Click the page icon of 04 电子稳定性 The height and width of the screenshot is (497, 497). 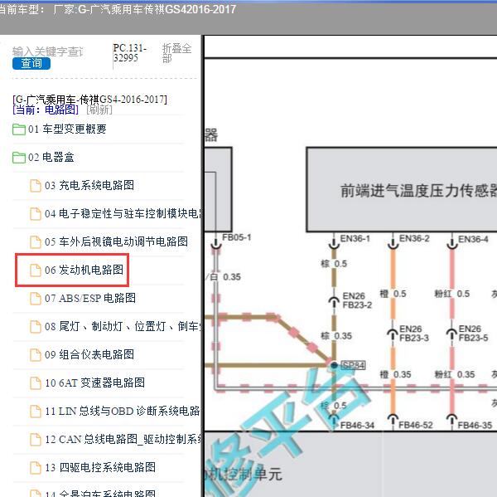point(36,214)
